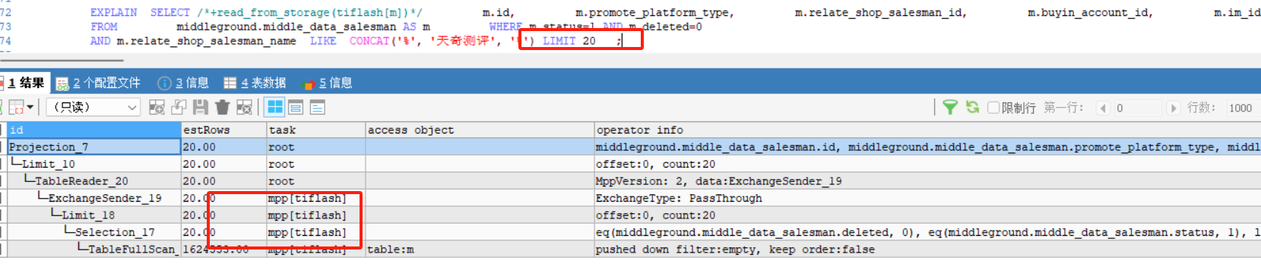Click 20.00 estRows cell in Projection_7 row
The image size is (1261, 273).
pos(223,147)
